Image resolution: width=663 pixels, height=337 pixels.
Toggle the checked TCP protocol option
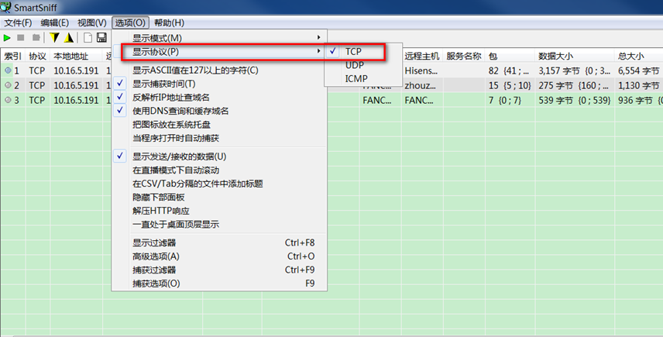[363, 52]
